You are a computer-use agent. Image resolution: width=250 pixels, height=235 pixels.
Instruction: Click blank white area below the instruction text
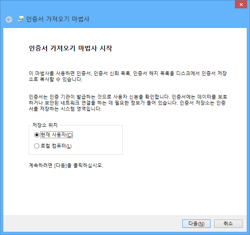[127, 191]
